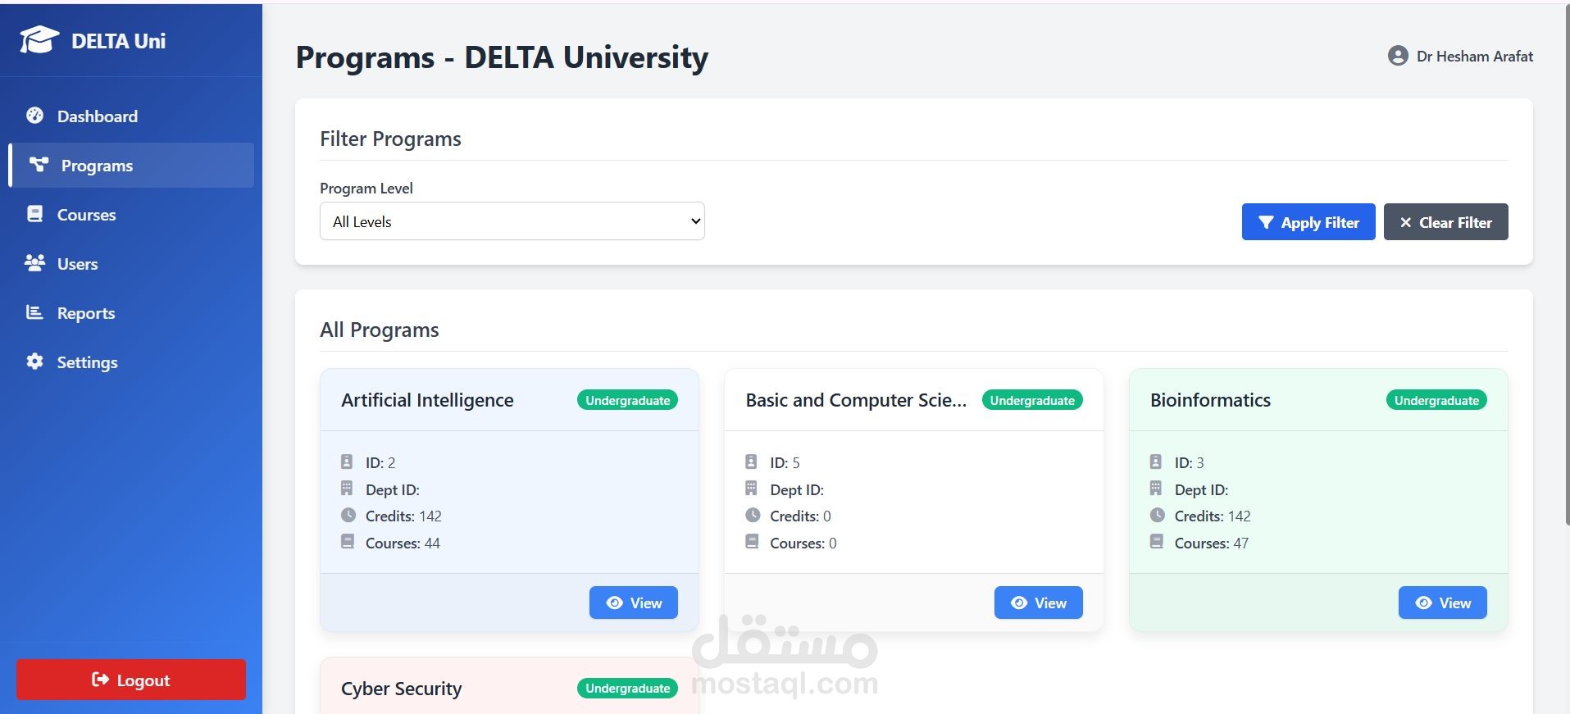
Task: Open the Program Level dropdown
Action: (x=512, y=221)
